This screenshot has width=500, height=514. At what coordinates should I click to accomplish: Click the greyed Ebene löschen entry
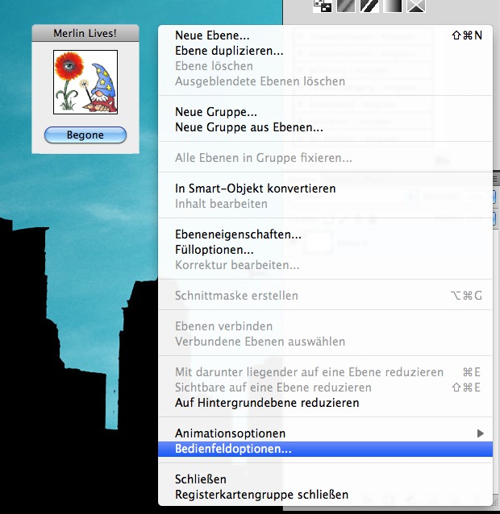(x=325, y=66)
